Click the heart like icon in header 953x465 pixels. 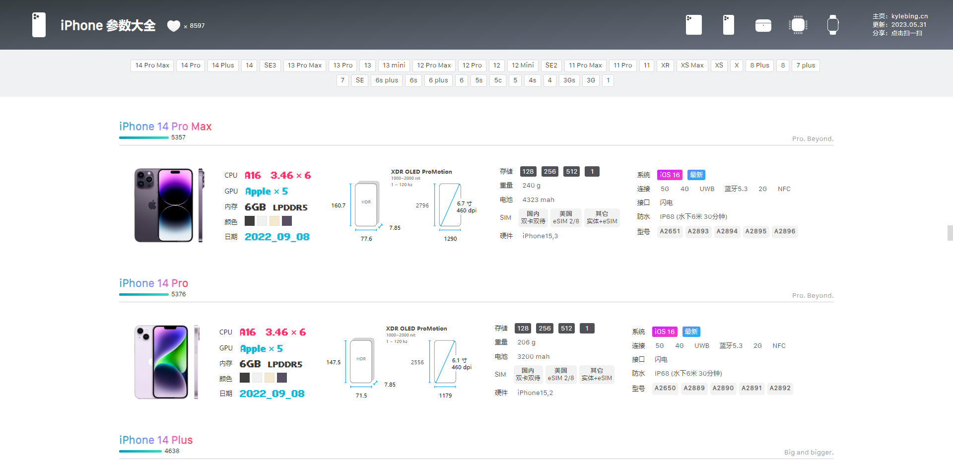coord(173,26)
